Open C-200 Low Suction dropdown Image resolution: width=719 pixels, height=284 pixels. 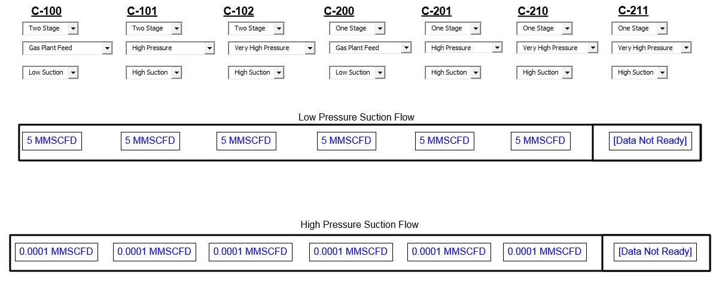click(x=357, y=73)
